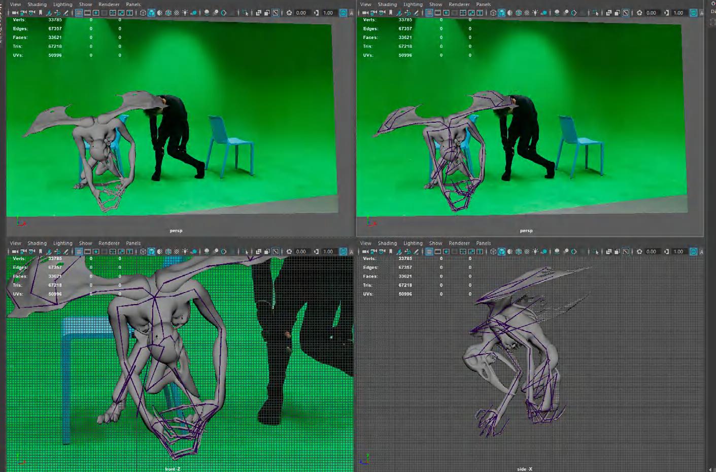Image resolution: width=716 pixels, height=472 pixels.
Task: Toggle X-Ray Joints in front -Z panel
Action: (x=276, y=251)
